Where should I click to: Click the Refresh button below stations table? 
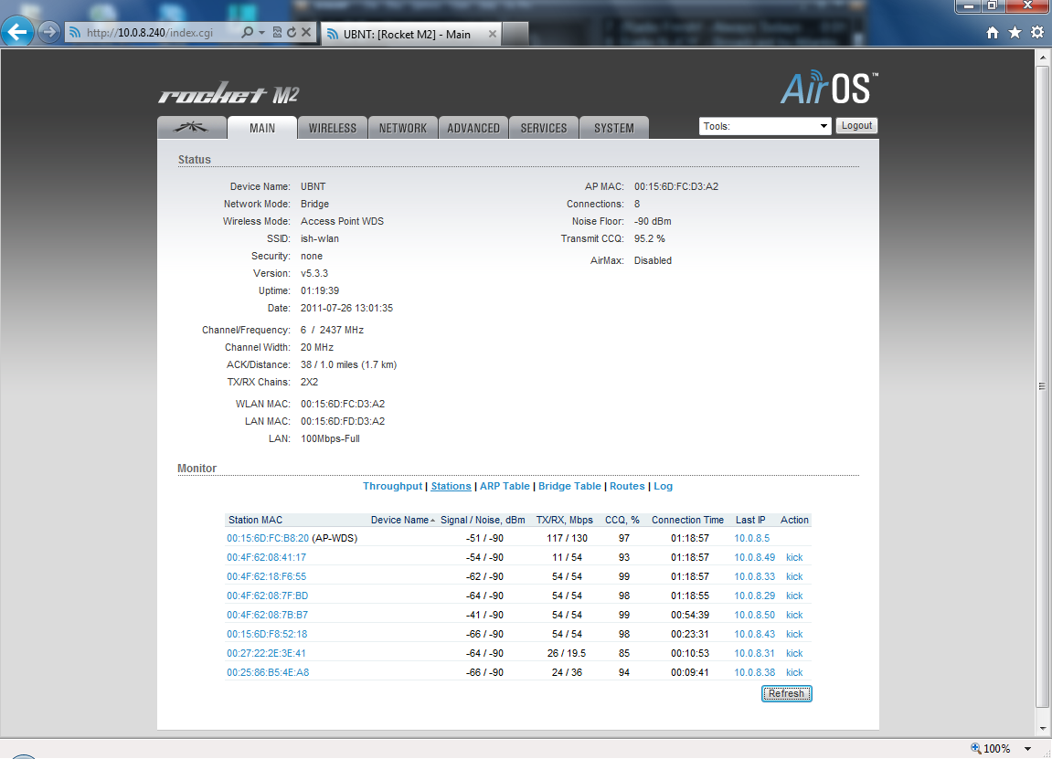(786, 694)
